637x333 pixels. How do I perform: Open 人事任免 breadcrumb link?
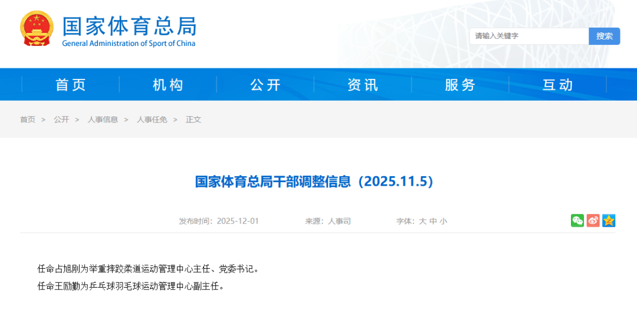pos(152,120)
